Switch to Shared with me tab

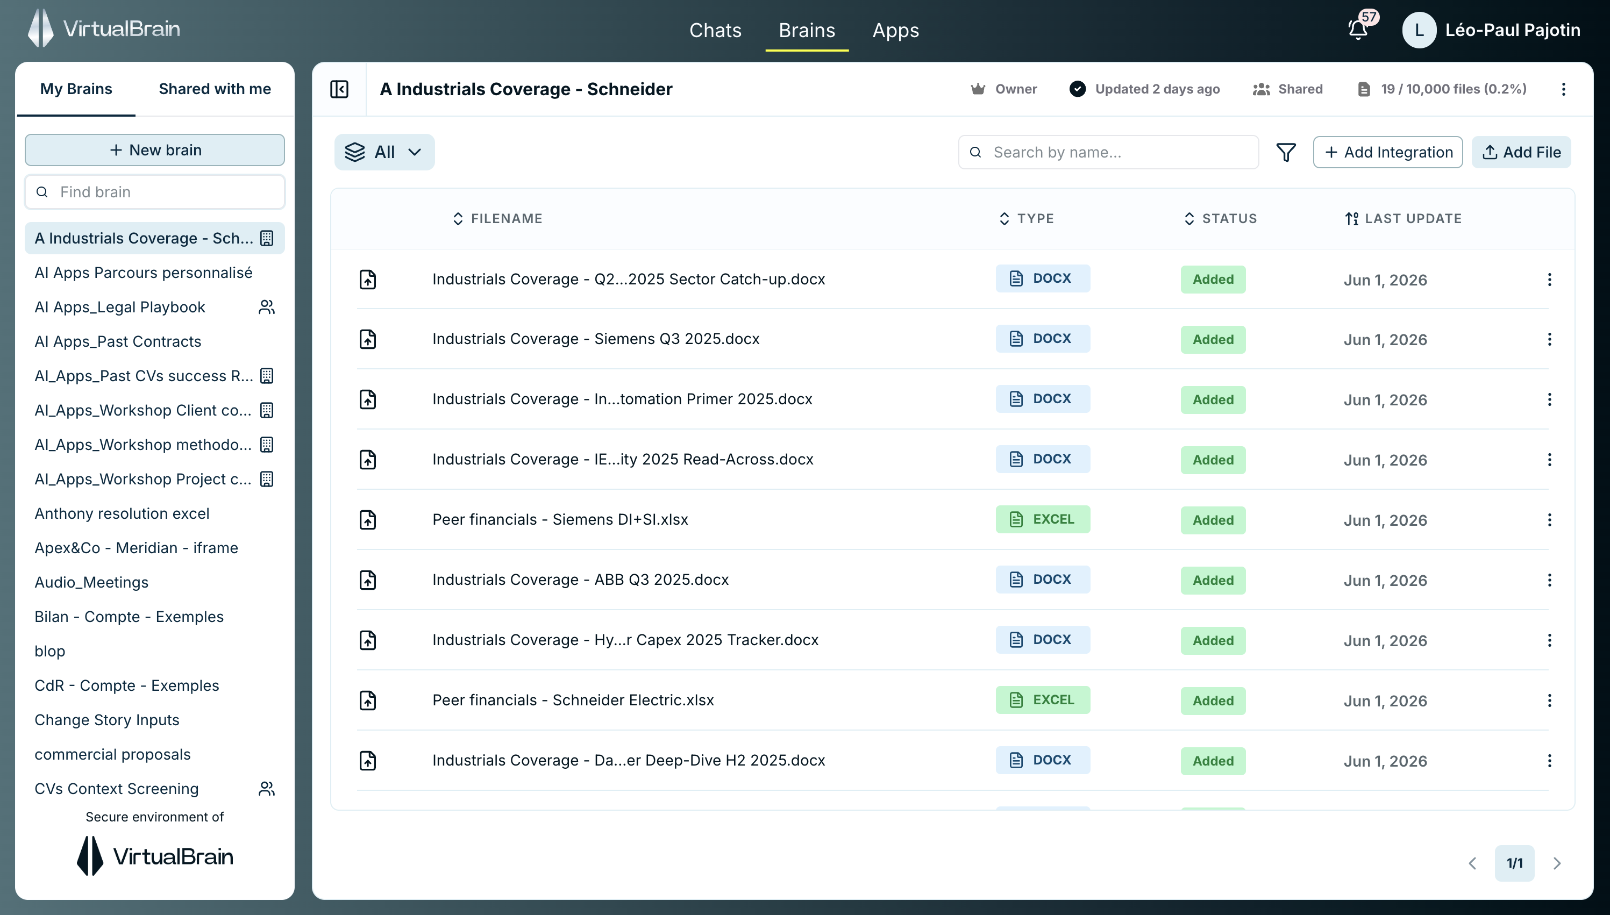pyautogui.click(x=215, y=89)
